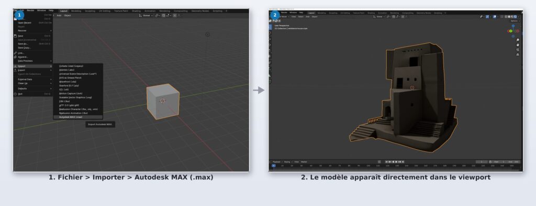The height and width of the screenshot is (206, 536).
Task: Select rendered shading mode sphere icon
Action: 515,17
